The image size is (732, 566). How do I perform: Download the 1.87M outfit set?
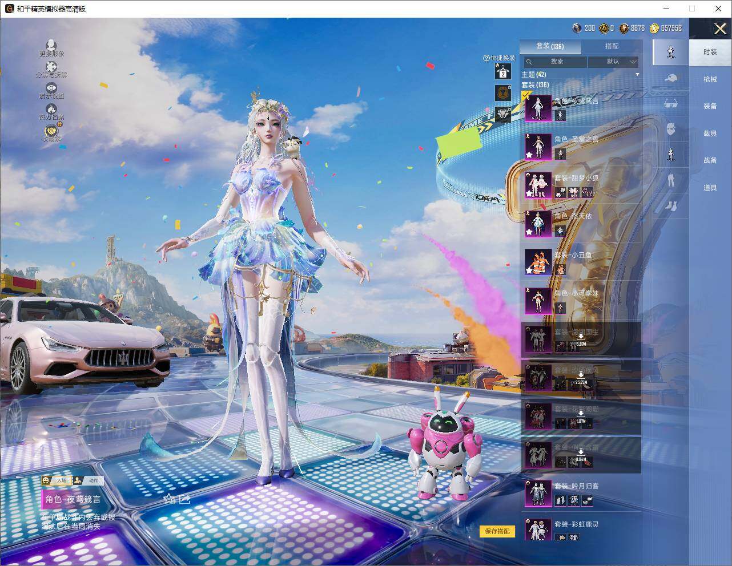tap(581, 417)
